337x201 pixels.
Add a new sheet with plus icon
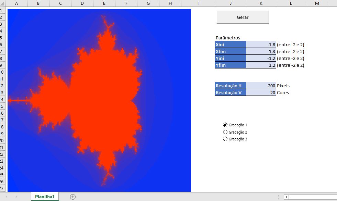(72, 197)
